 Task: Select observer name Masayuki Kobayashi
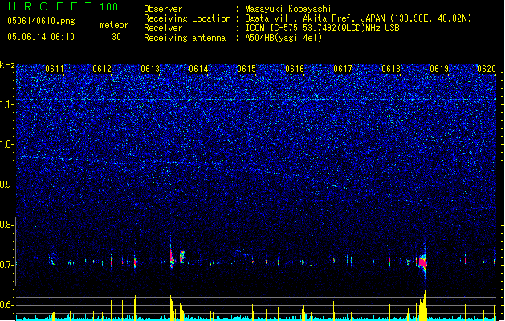pos(288,9)
